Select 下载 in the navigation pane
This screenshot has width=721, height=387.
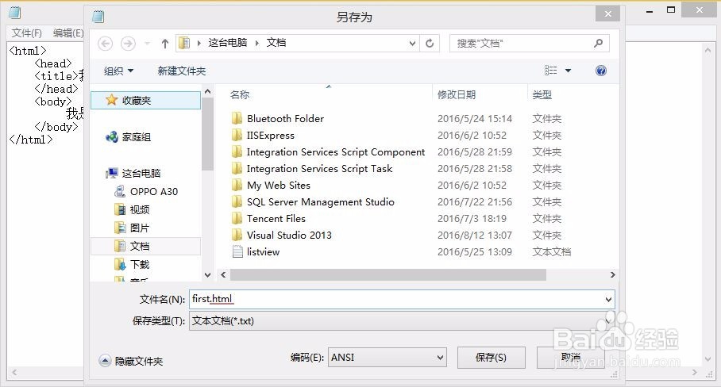point(140,264)
